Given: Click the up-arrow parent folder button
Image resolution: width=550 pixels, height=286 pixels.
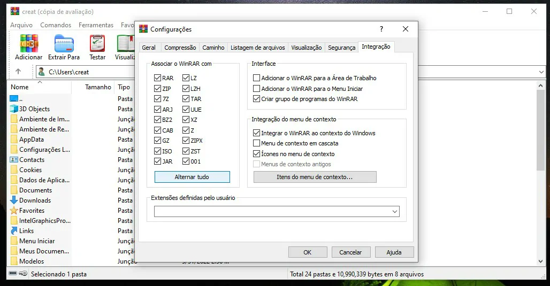Looking at the screenshot, I should 18,72.
